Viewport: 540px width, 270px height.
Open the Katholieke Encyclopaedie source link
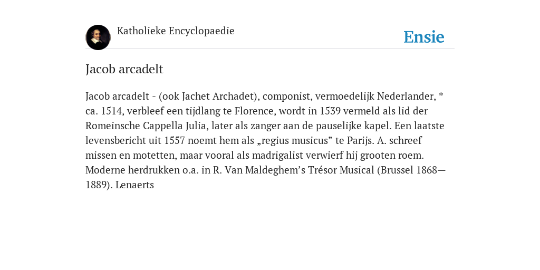click(176, 31)
